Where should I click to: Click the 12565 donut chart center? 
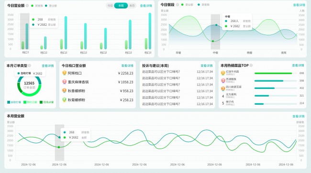pos(29,85)
